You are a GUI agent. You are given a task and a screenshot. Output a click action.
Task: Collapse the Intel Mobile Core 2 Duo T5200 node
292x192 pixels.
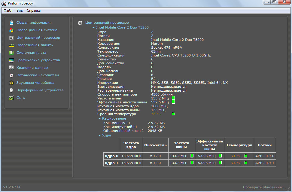coord(93,28)
